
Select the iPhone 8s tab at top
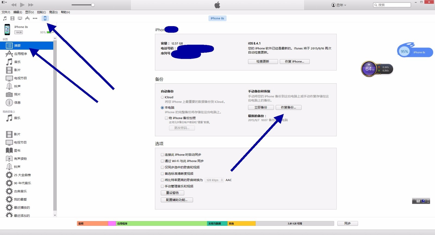217,18
